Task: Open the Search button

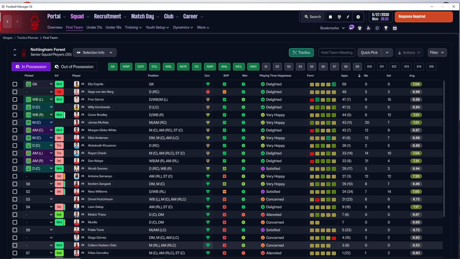Action: [312, 17]
